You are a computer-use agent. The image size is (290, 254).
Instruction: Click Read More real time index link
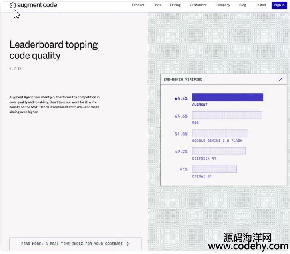coord(76,244)
